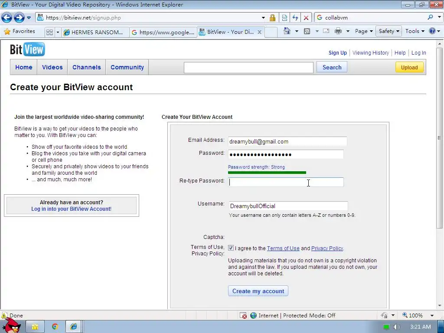Click the IE Back arrow button
This screenshot has height=333, width=444.
(x=7, y=17)
